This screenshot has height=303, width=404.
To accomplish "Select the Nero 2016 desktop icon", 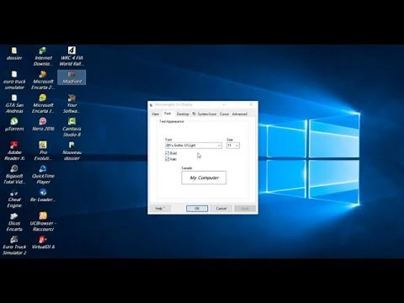I will click(43, 125).
